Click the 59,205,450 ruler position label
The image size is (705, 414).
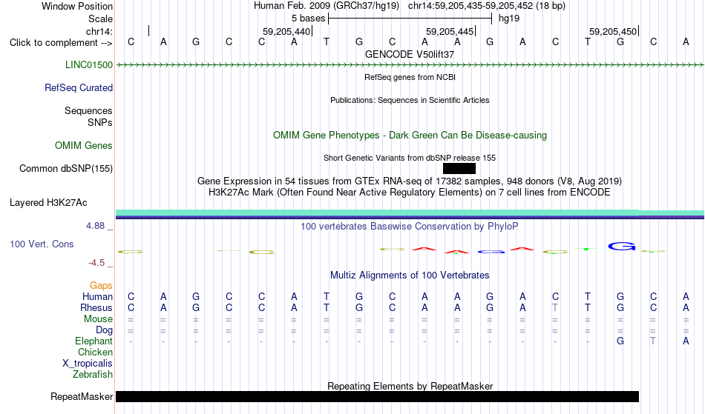click(x=613, y=31)
